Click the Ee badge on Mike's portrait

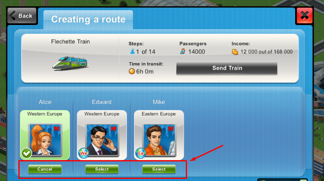[141, 153]
